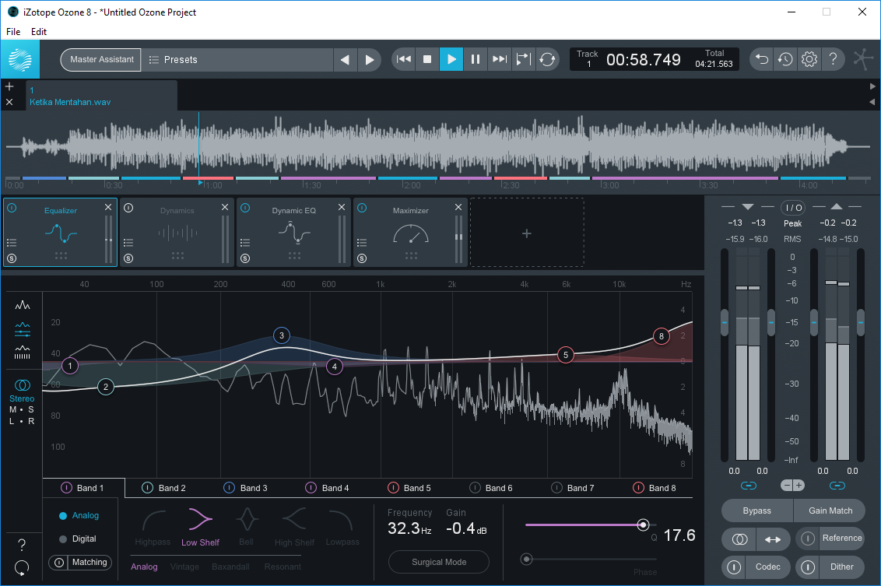The height and width of the screenshot is (586, 881).
Task: Toggle power of the Dynamics module
Action: point(128,208)
